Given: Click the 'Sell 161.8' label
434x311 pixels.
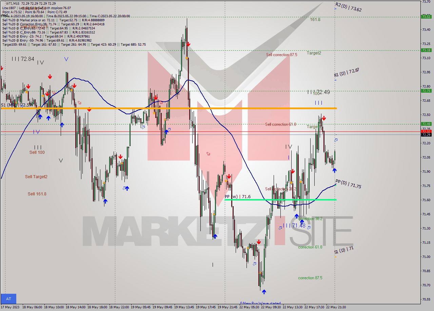Looking at the screenshot, I should (37, 194).
